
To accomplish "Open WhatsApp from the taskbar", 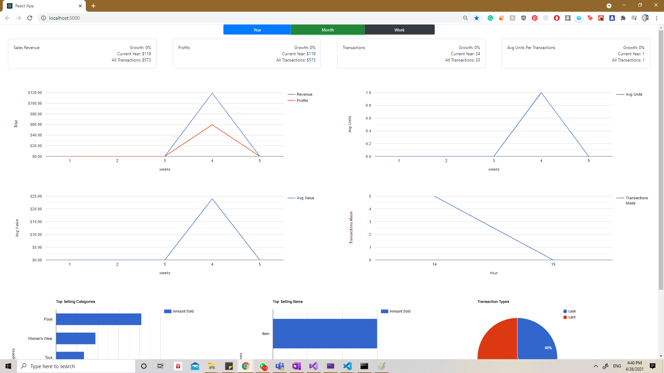I will 263,366.
